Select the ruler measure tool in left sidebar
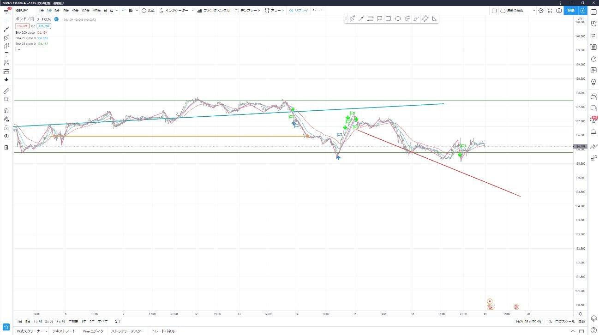 tap(6, 91)
